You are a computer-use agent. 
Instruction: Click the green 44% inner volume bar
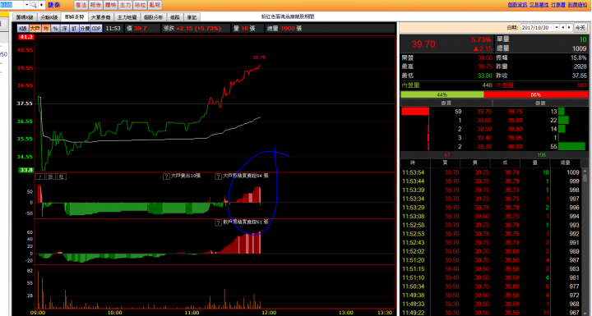pyautogui.click(x=442, y=94)
